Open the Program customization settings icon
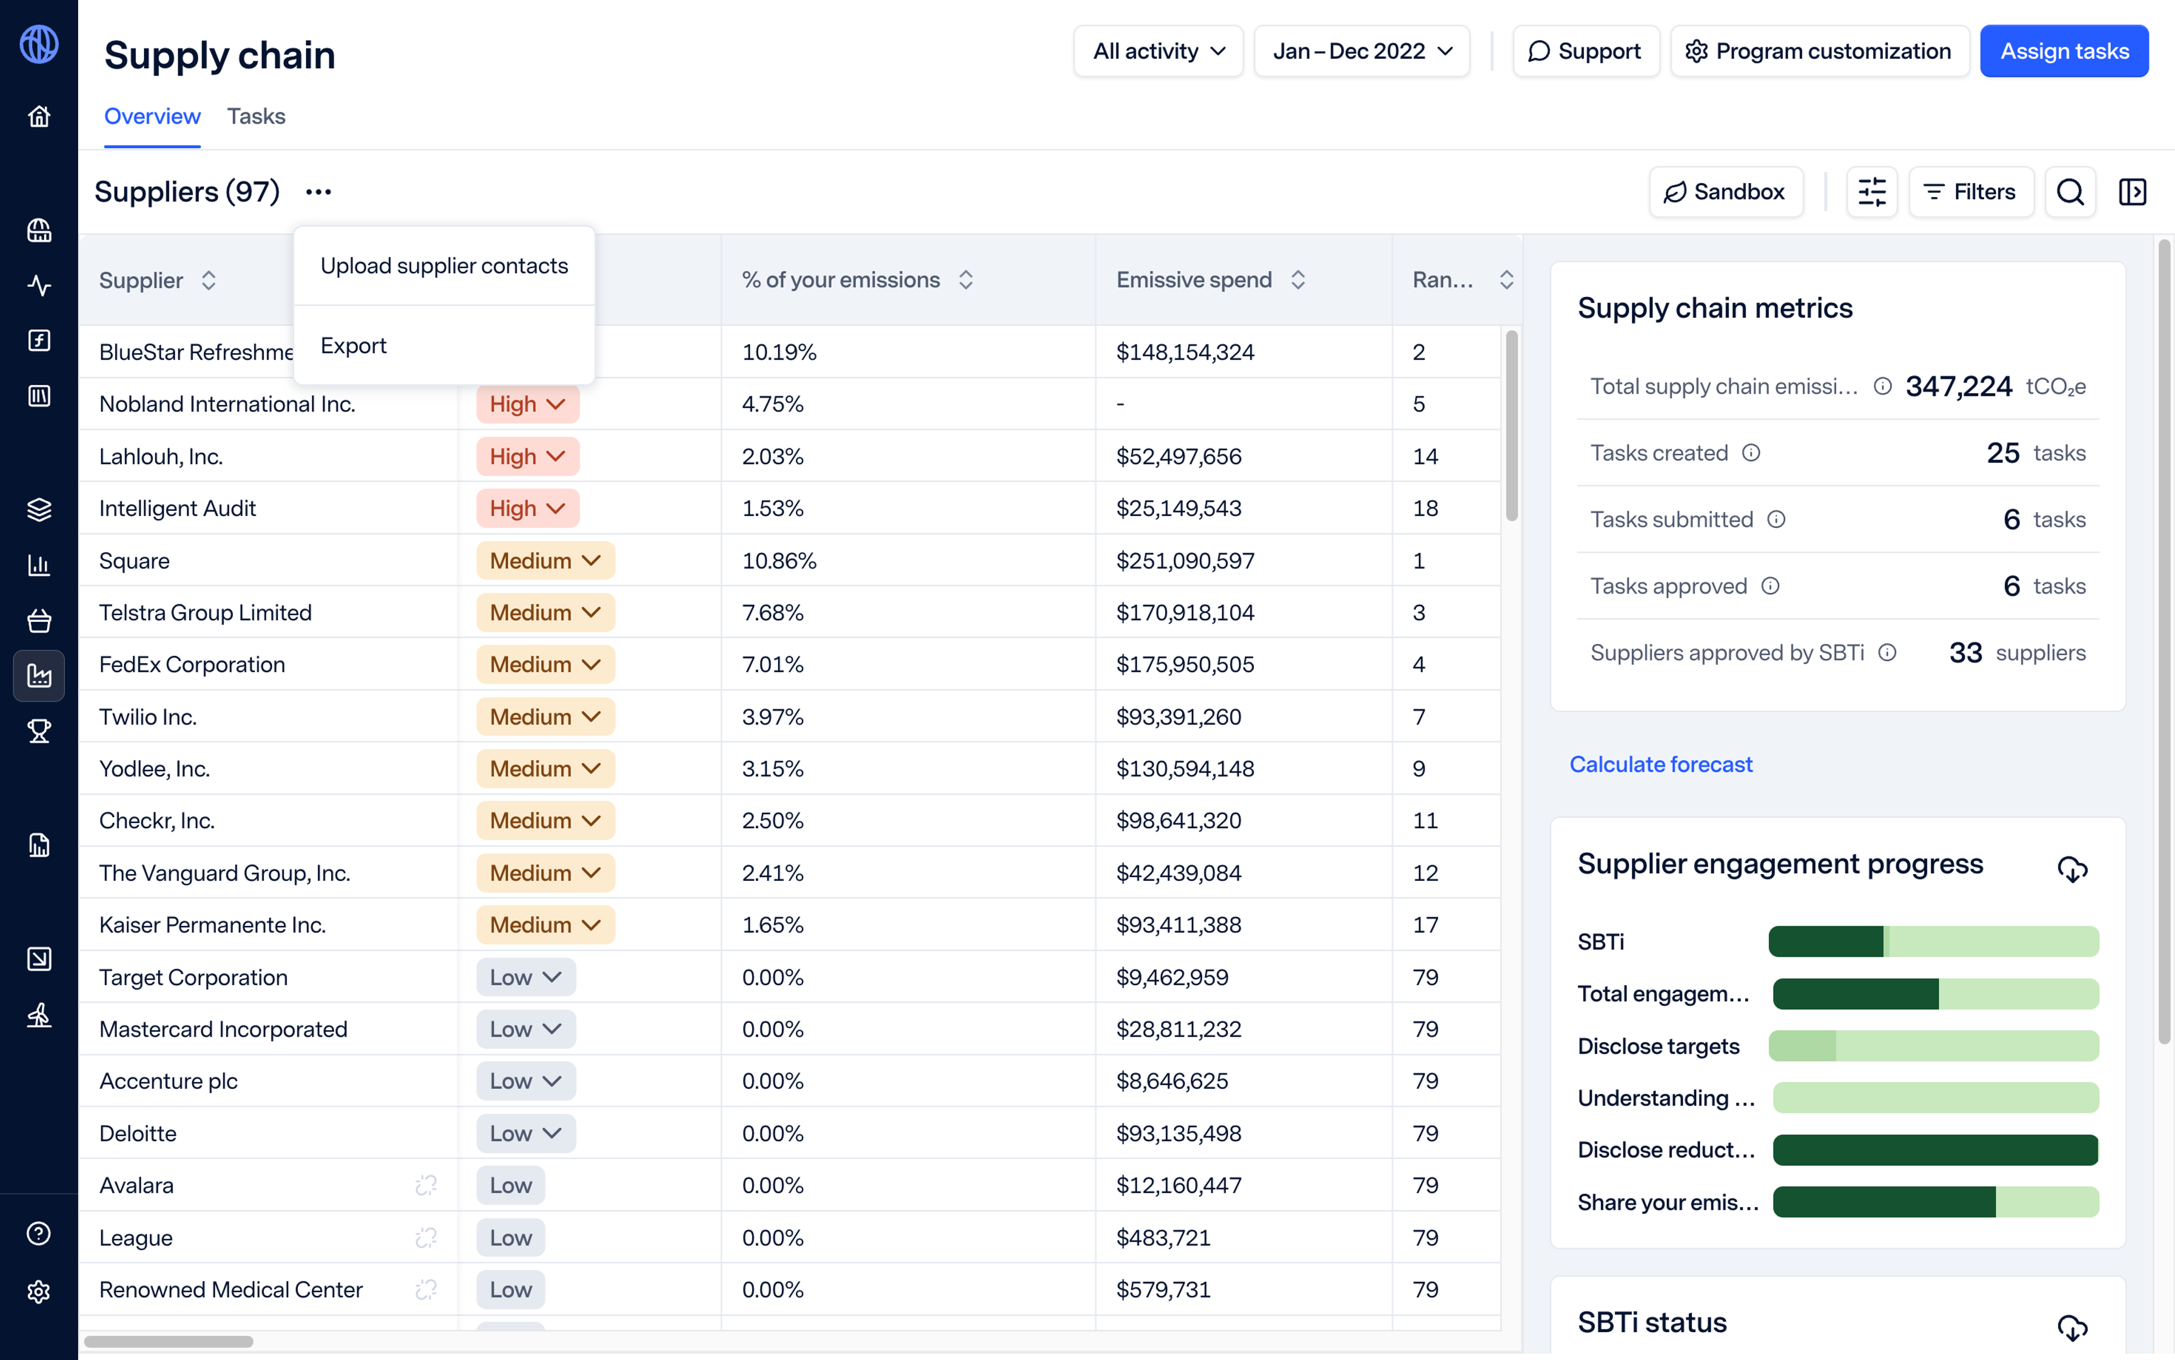This screenshot has width=2175, height=1360. click(1696, 50)
